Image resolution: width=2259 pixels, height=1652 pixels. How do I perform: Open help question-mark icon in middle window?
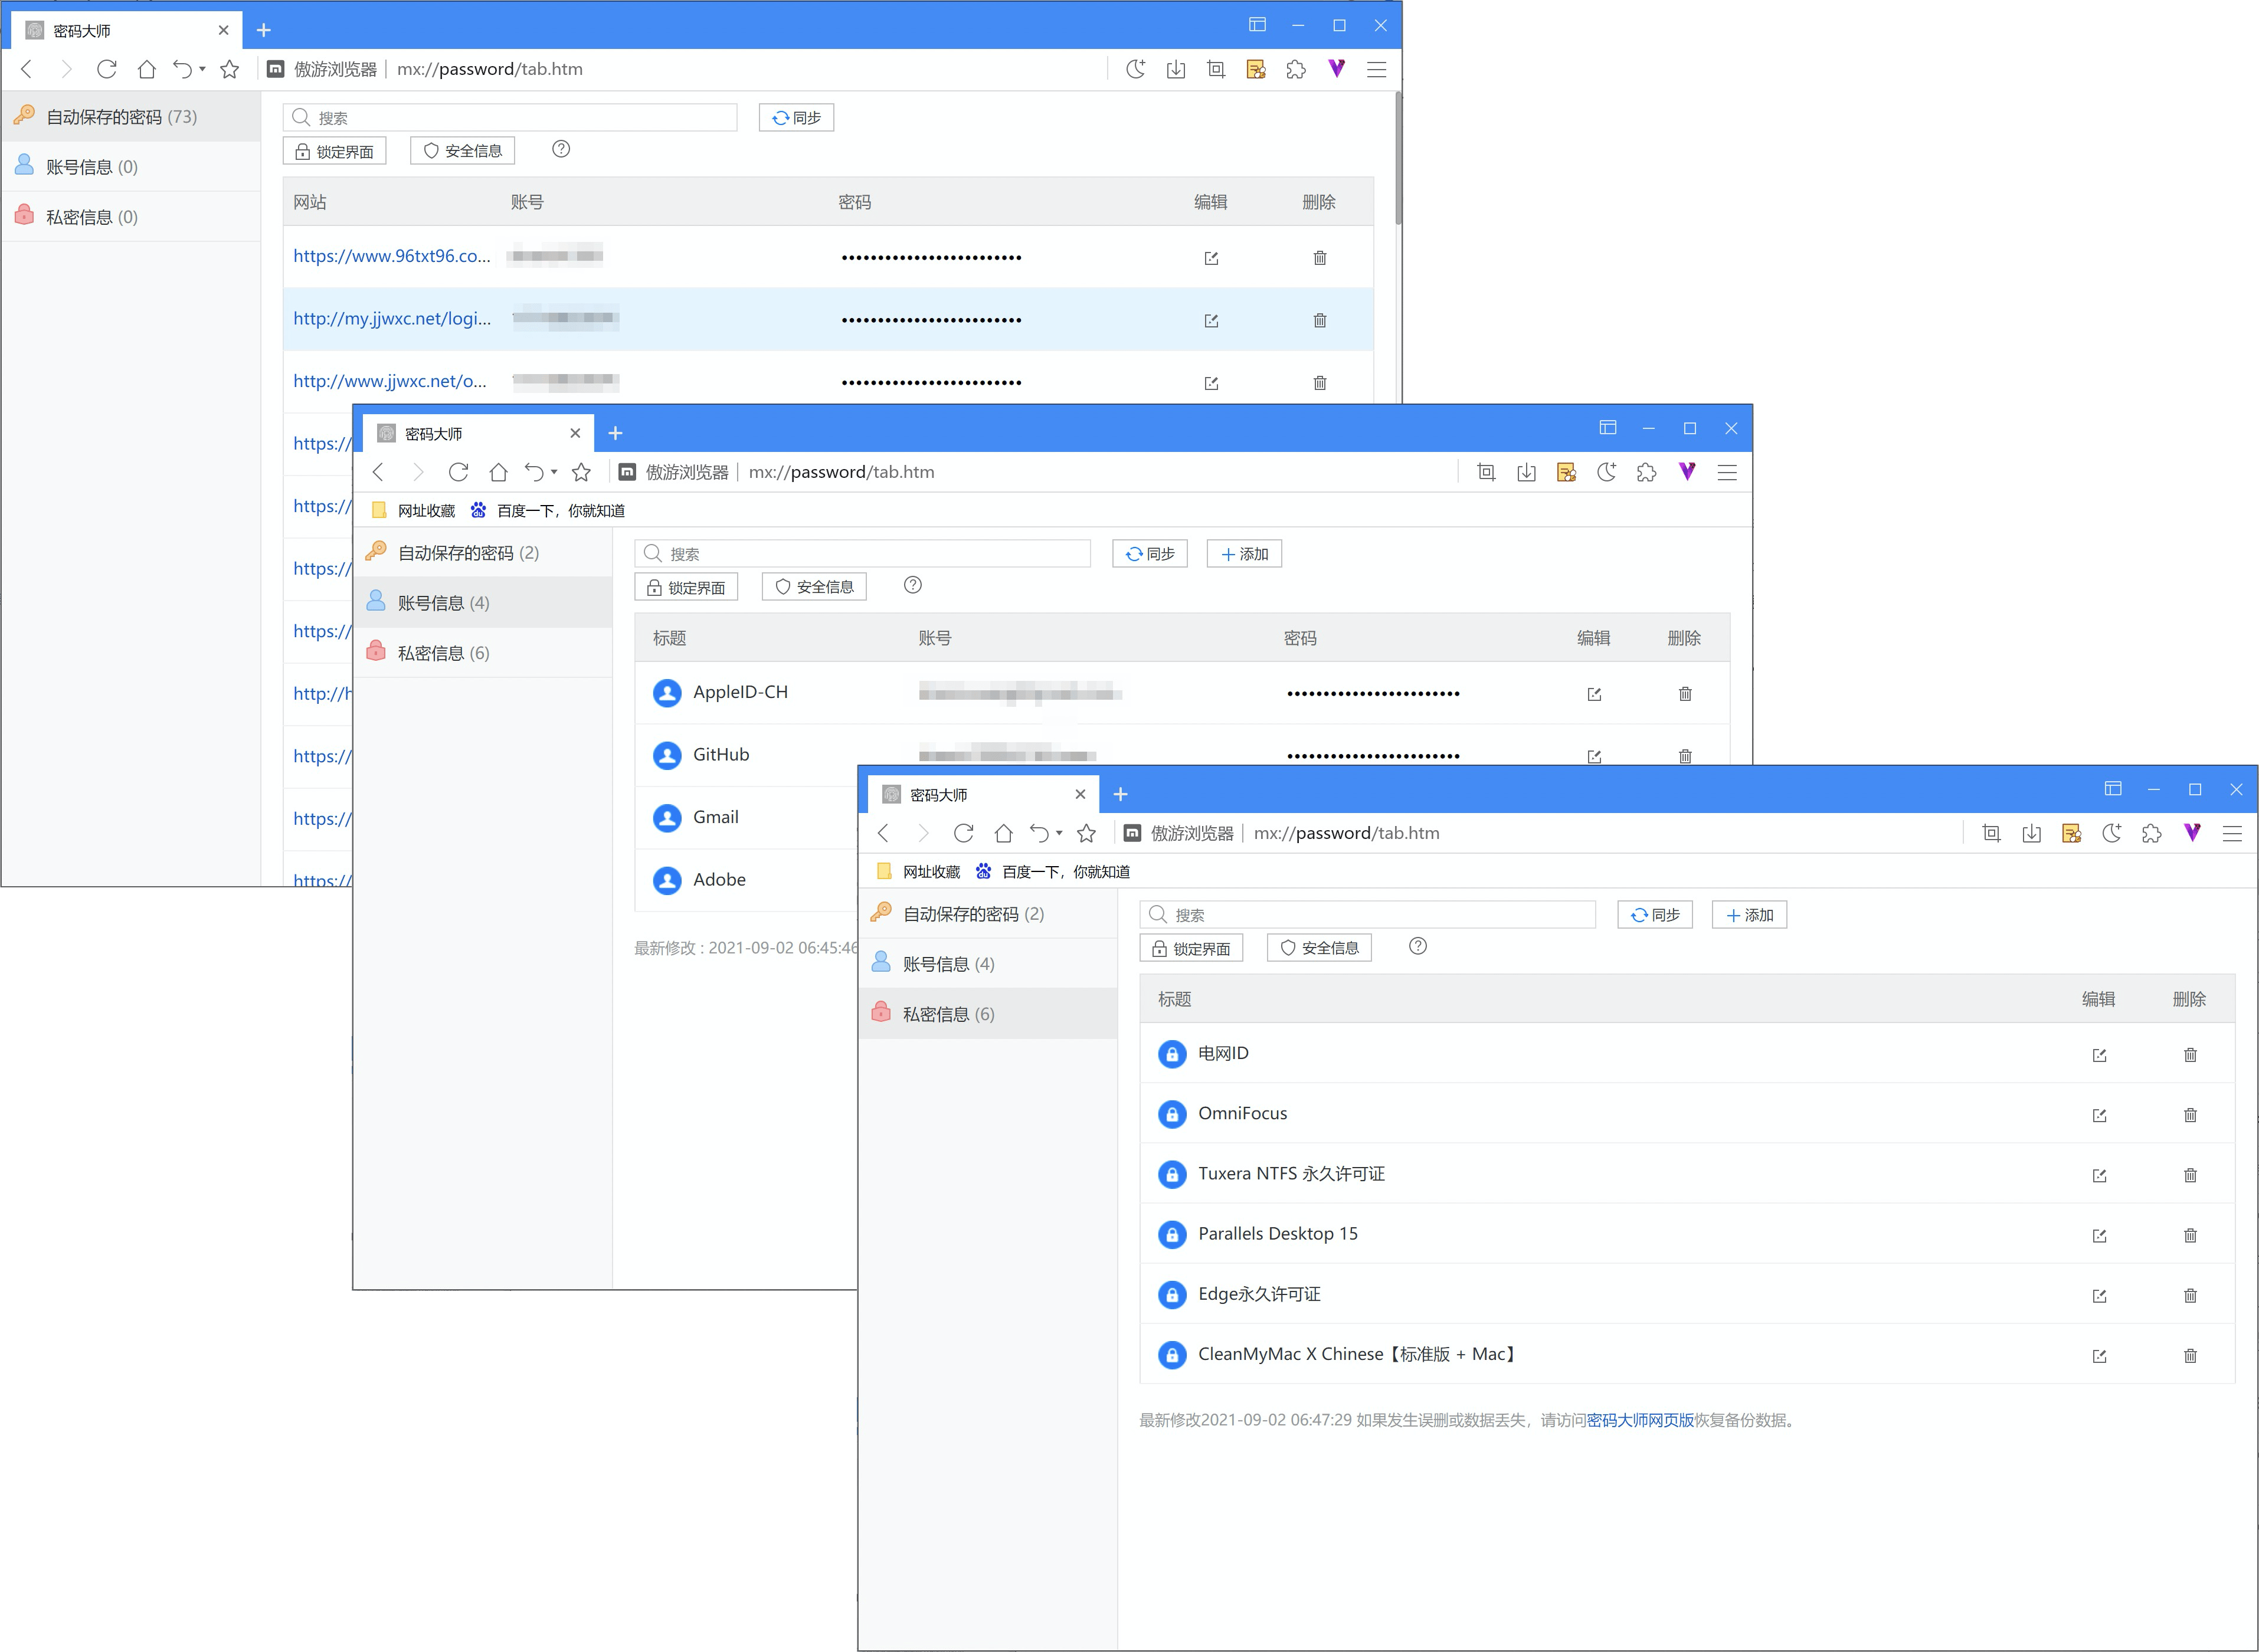click(913, 585)
